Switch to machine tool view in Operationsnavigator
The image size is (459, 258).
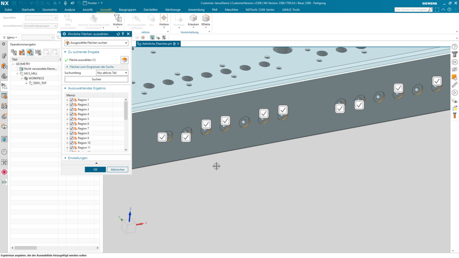point(22,52)
